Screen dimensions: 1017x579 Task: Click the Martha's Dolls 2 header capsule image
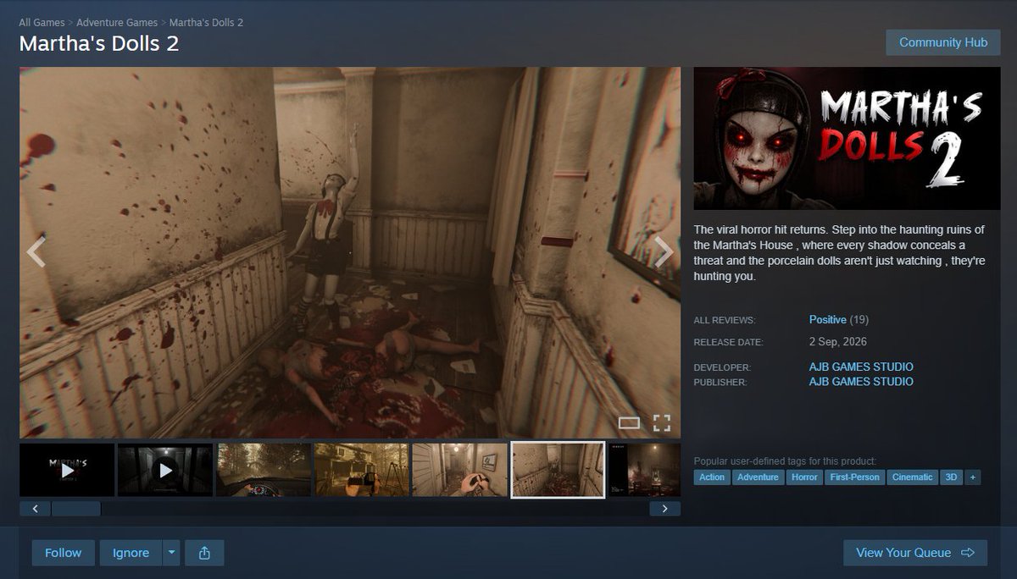click(x=847, y=138)
